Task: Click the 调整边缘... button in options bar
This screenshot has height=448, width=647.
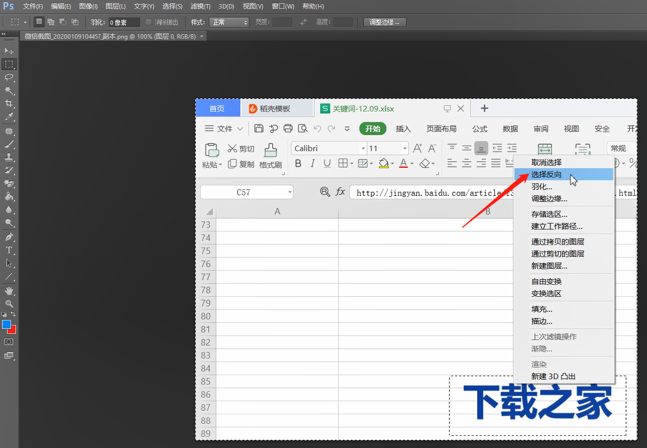Action: 385,22
